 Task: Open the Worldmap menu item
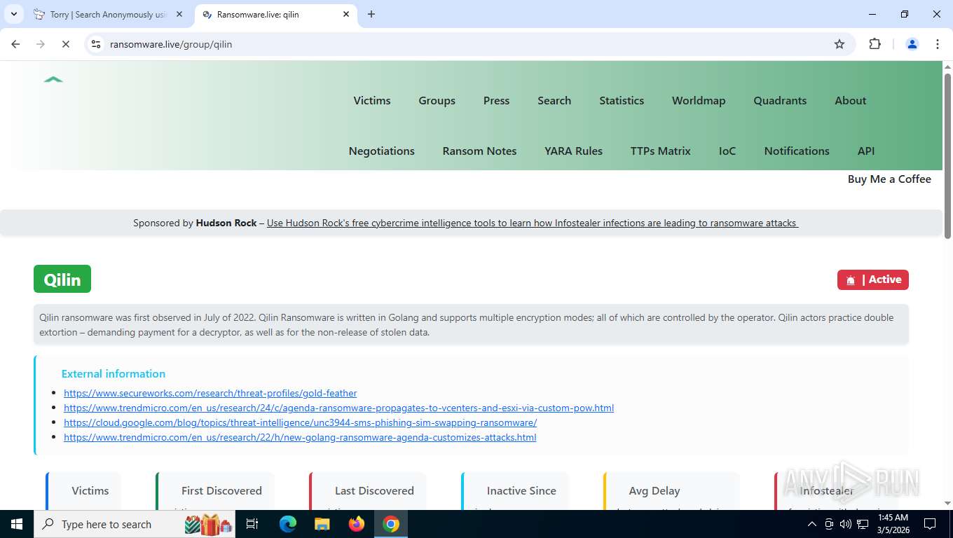pos(699,100)
